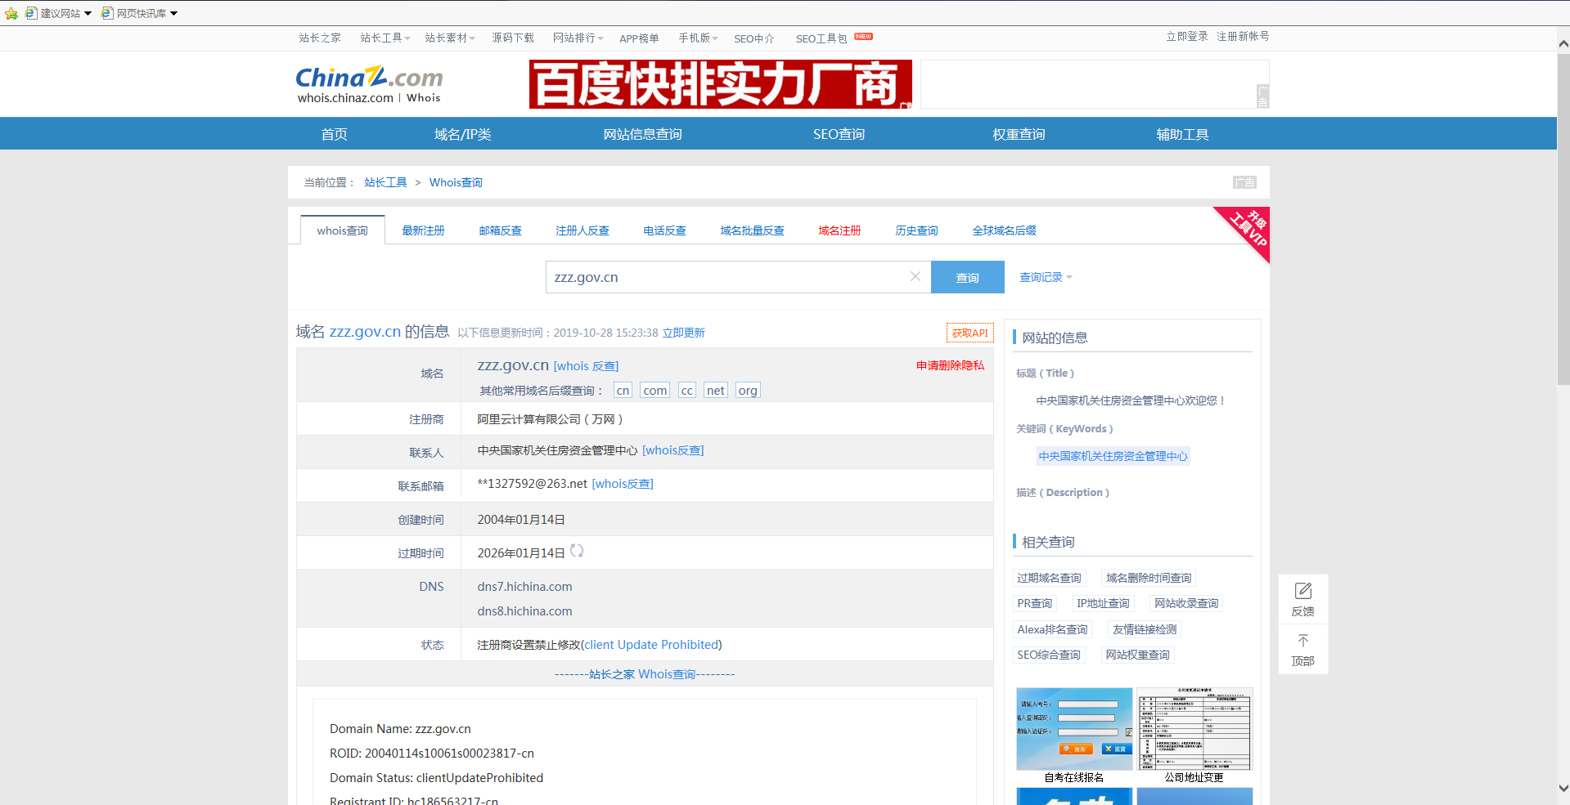Viewport: 1570px width, 805px height.
Task: Open the 建议网站 favorites bar item
Action: coord(58,13)
